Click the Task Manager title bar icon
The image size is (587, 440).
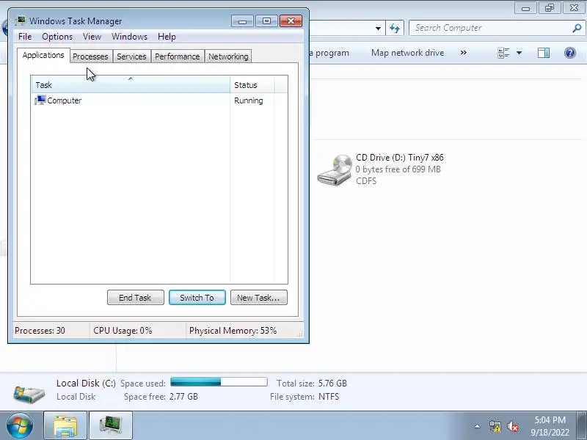21,21
